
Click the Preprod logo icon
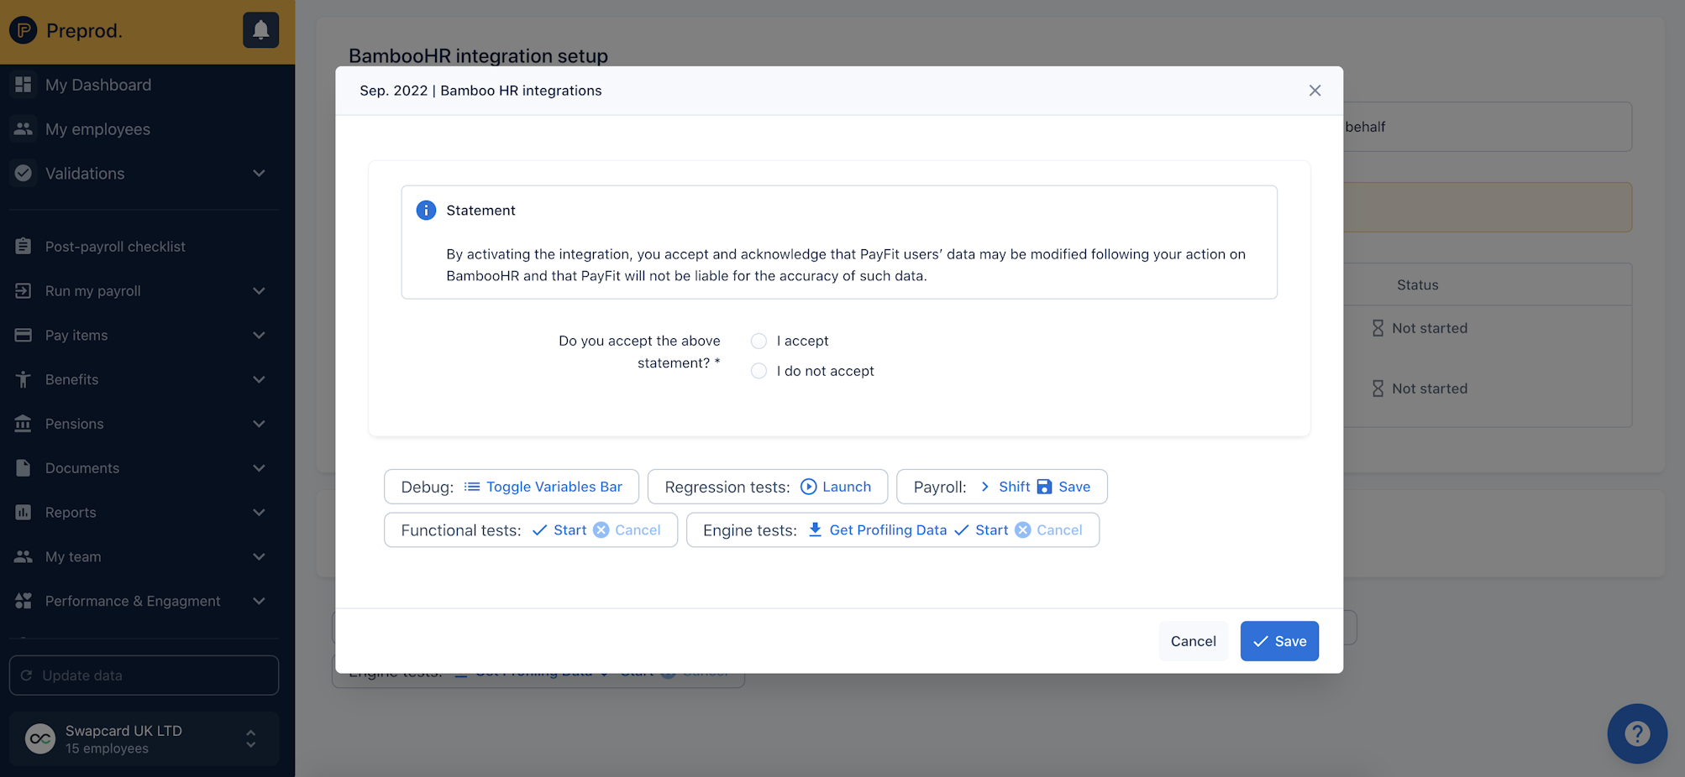tap(23, 31)
